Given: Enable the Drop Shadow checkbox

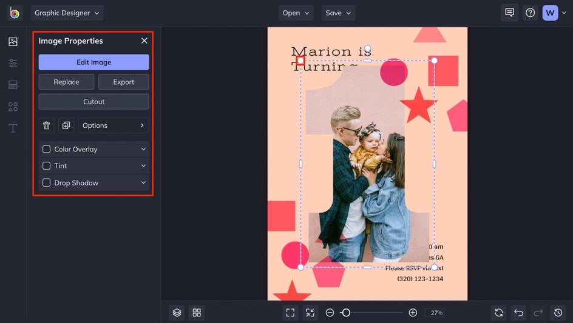Looking at the screenshot, I should pos(47,182).
